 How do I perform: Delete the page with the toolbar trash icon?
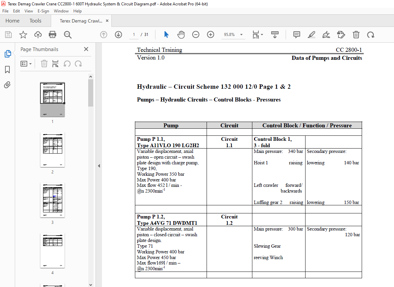pos(356,35)
